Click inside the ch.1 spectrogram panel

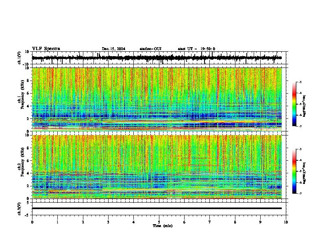tap(157, 99)
